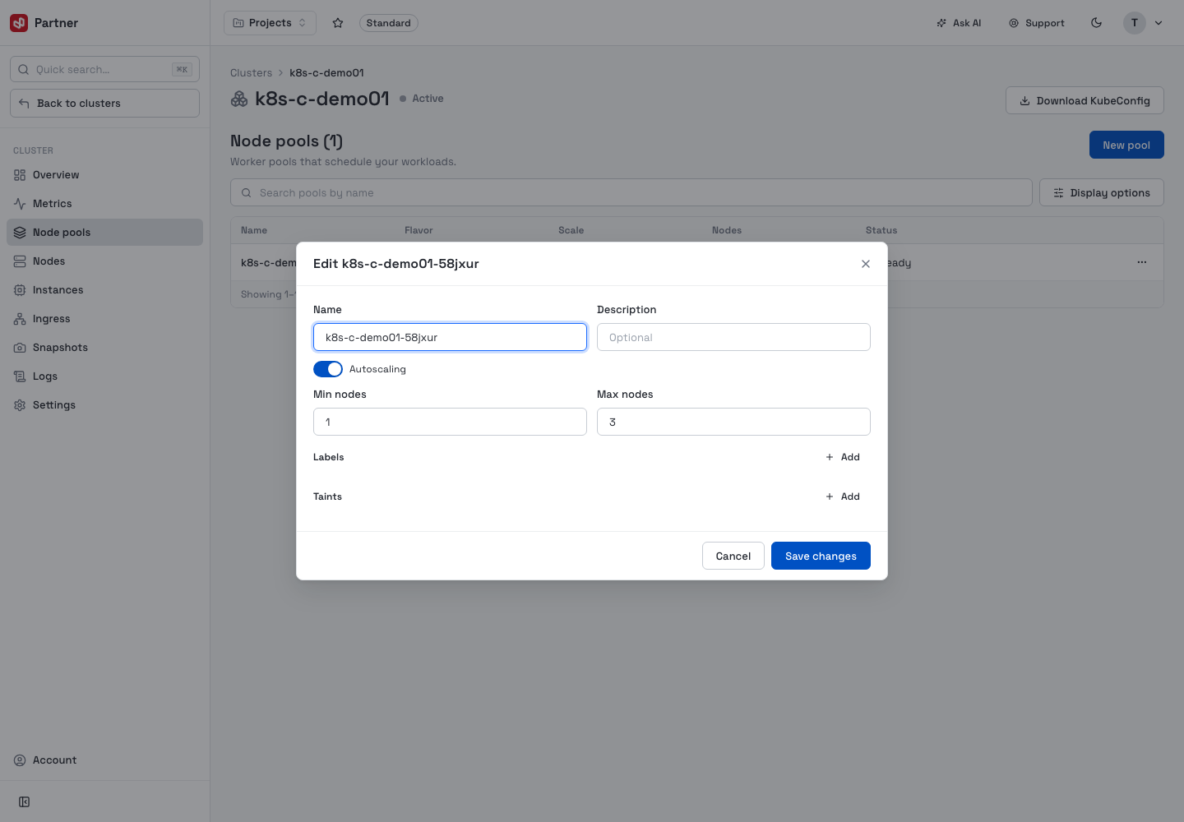
Task: Open the pool row actions ellipsis
Action: point(1141,262)
